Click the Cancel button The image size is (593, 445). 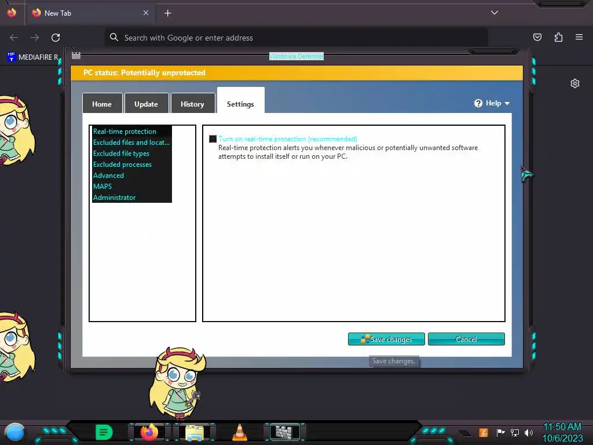[466, 339]
